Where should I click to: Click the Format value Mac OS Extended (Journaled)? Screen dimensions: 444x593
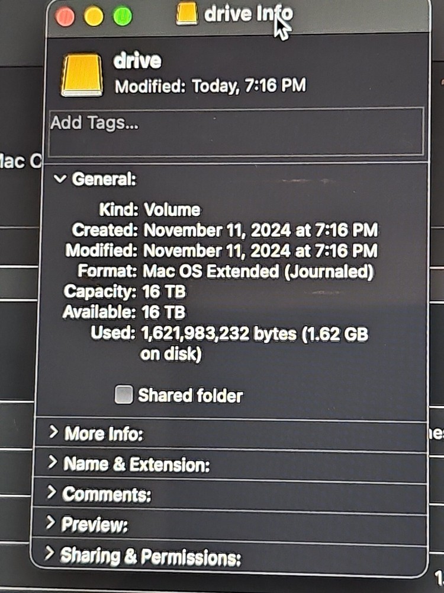(259, 272)
